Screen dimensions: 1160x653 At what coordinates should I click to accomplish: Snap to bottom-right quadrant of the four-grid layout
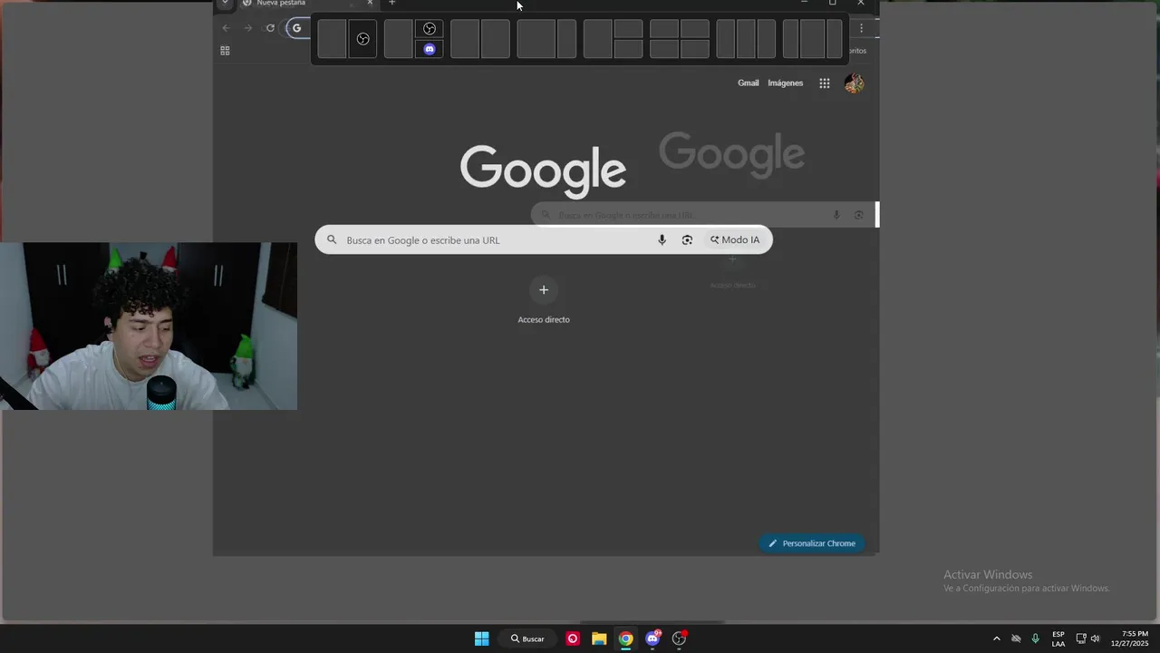point(695,49)
